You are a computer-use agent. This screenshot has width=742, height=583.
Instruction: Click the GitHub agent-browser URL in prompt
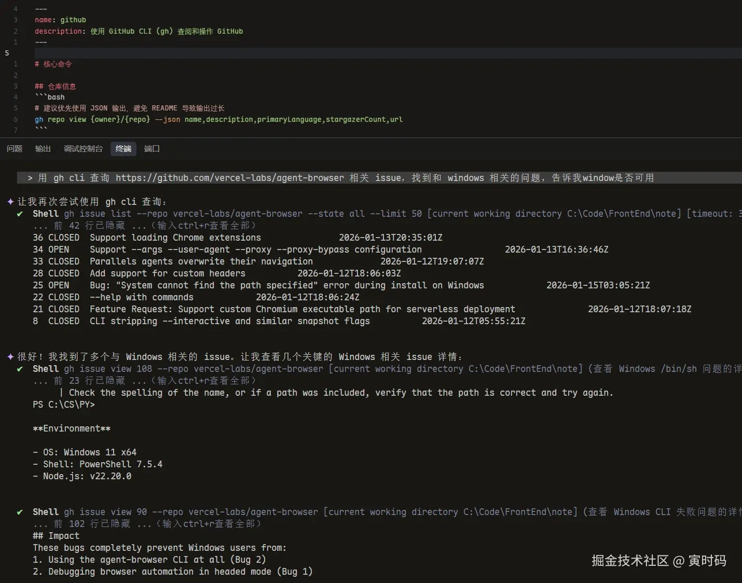pyautogui.click(x=230, y=178)
